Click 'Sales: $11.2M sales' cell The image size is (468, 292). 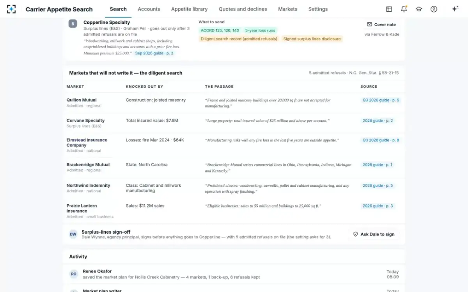(x=145, y=206)
